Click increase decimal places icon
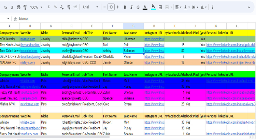The width and height of the screenshot is (256, 140). pos(69,7)
